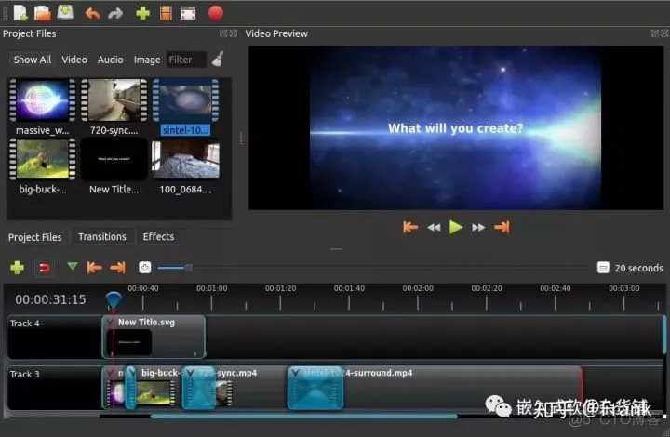This screenshot has width=670, height=437.
Task: Open project with the folder icon
Action: (x=43, y=13)
